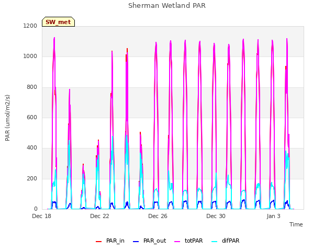Click the Dec 26 x-axis label
Image resolution: width=335 pixels, height=251 pixels.
(158, 216)
